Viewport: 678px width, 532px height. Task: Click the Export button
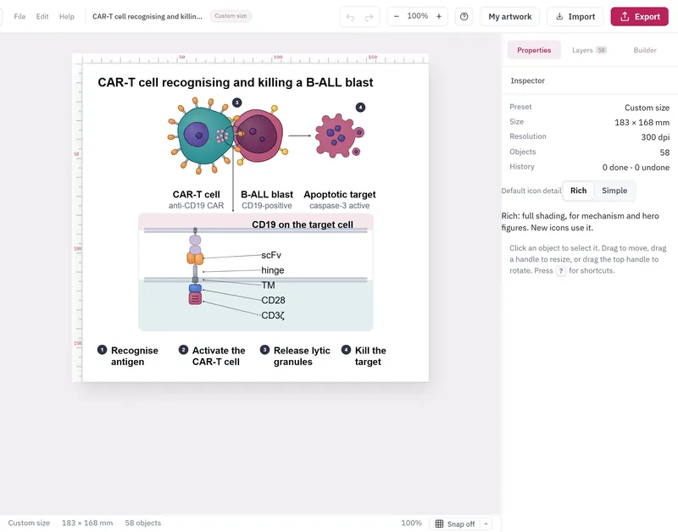640,16
